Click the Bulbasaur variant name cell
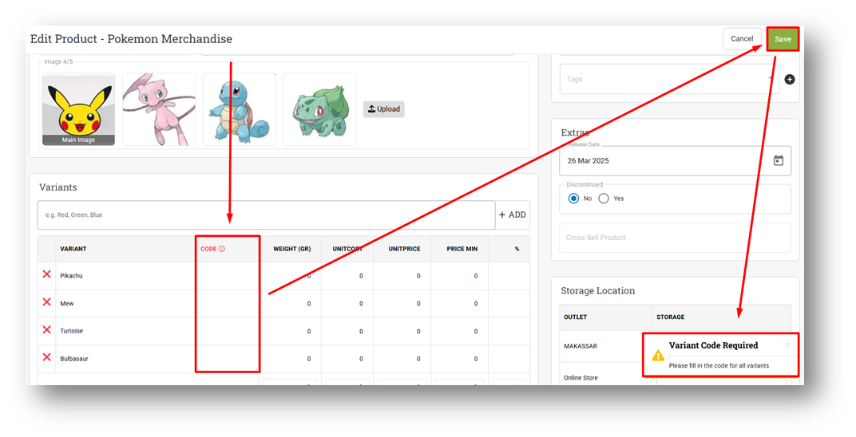 (x=125, y=359)
